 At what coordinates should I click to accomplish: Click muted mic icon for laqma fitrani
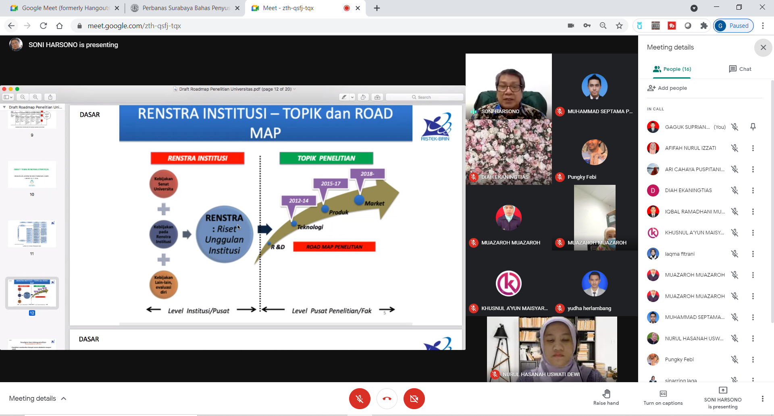[x=735, y=254]
